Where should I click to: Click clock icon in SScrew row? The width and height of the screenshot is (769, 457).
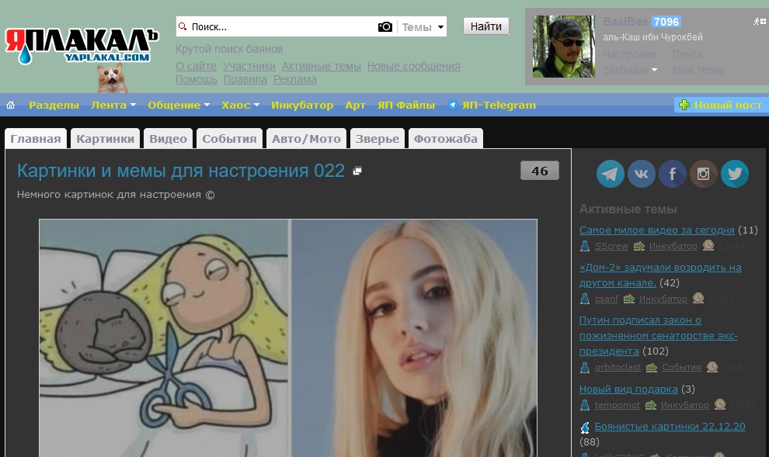tap(708, 245)
